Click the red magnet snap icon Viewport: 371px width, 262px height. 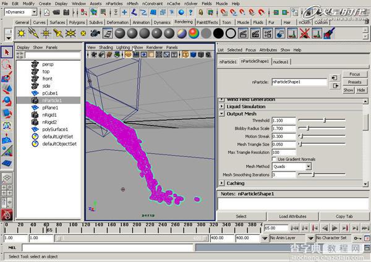(x=262, y=12)
